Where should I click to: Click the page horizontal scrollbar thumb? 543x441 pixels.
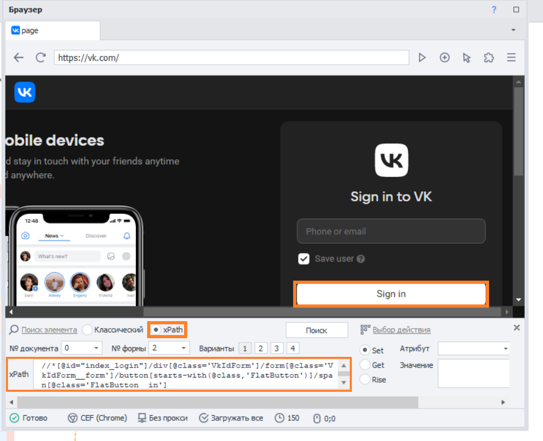[x=322, y=312]
